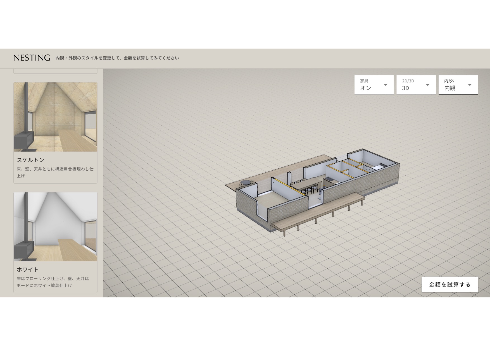Expand the 内/外 dropdown arrow
490x346 pixels.
[x=470, y=85]
